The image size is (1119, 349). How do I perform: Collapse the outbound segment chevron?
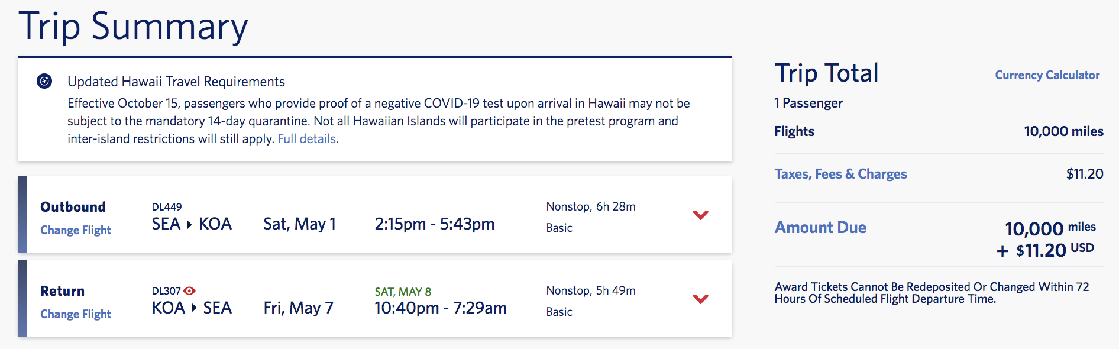tap(700, 215)
